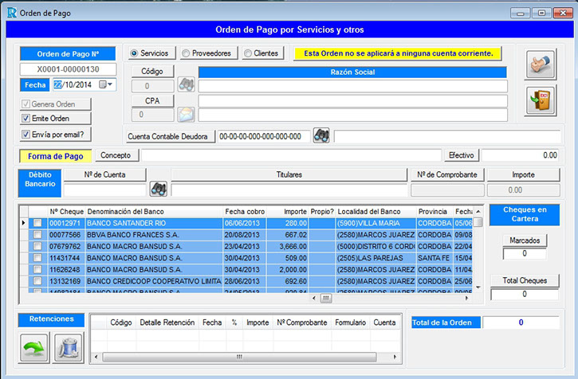
Task: Click binoculars search icon beside Código field
Action: pyautogui.click(x=186, y=84)
